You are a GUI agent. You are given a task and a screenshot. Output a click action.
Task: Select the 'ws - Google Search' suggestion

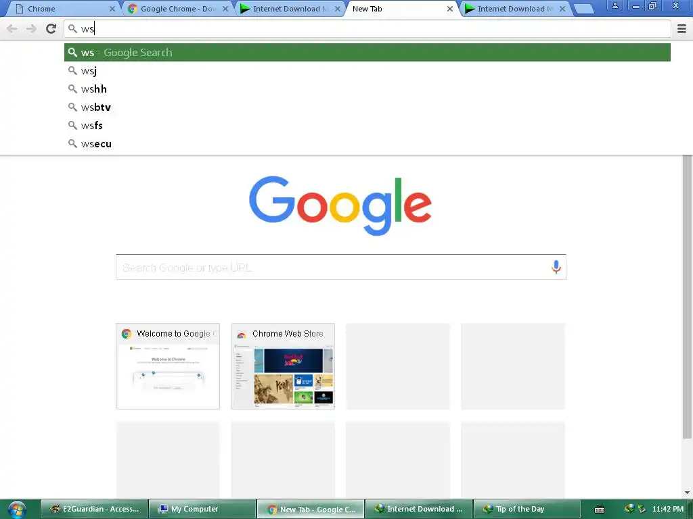[x=367, y=53]
